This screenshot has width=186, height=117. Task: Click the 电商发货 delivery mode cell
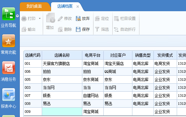[x=165, y=63]
